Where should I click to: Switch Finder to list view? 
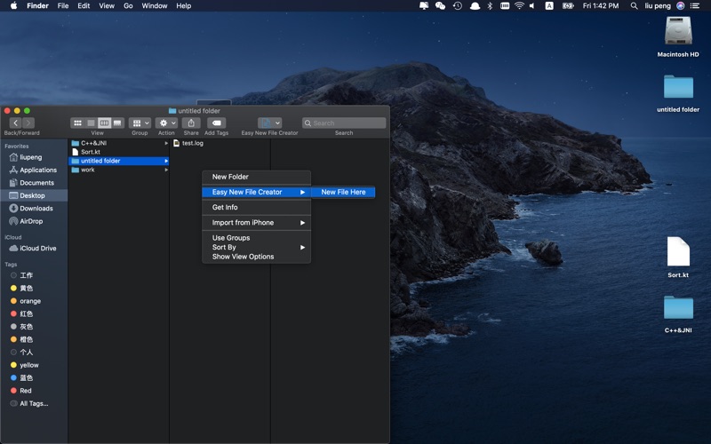point(91,123)
